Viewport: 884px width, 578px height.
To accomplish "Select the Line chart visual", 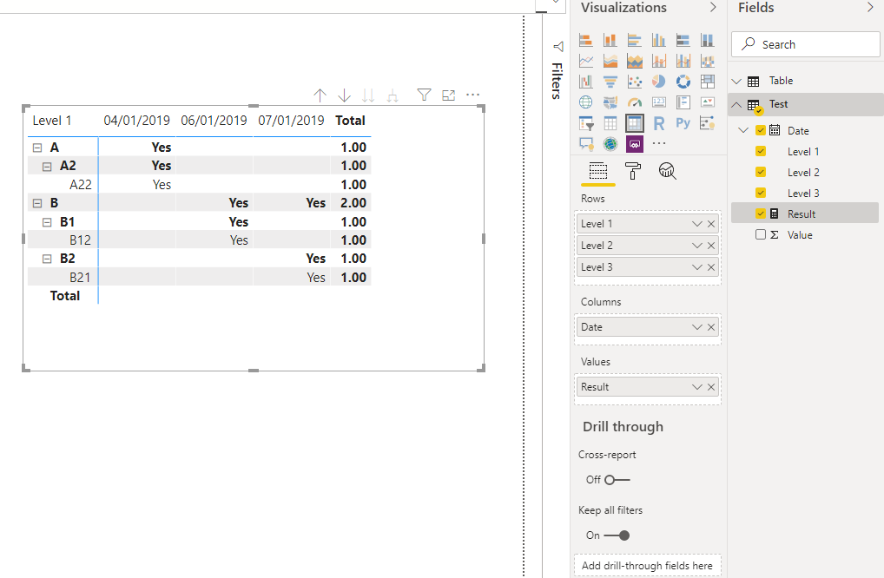I will (x=586, y=61).
